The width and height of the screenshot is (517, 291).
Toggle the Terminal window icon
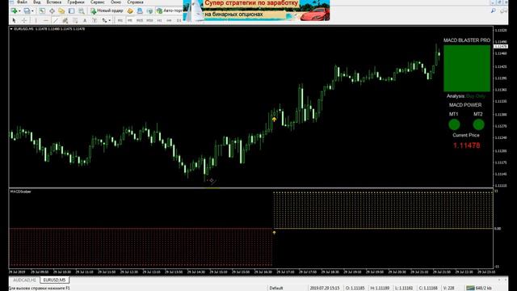coord(71,11)
